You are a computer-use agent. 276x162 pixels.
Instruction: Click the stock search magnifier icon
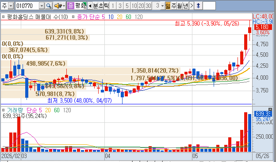tap(49, 6)
